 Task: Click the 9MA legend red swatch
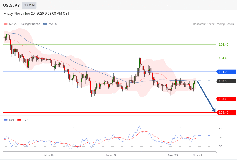tap(19, 120)
